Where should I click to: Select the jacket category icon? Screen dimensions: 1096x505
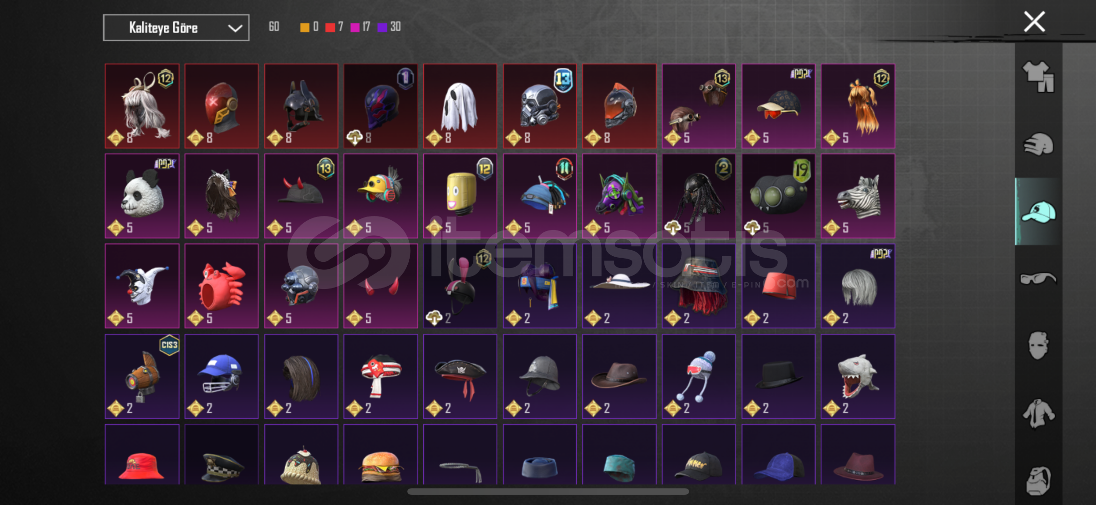point(1038,413)
